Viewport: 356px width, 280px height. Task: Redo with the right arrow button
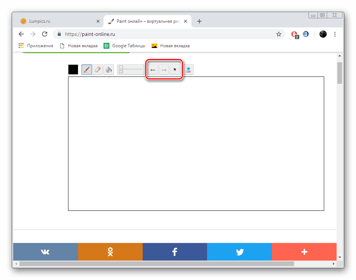[164, 70]
